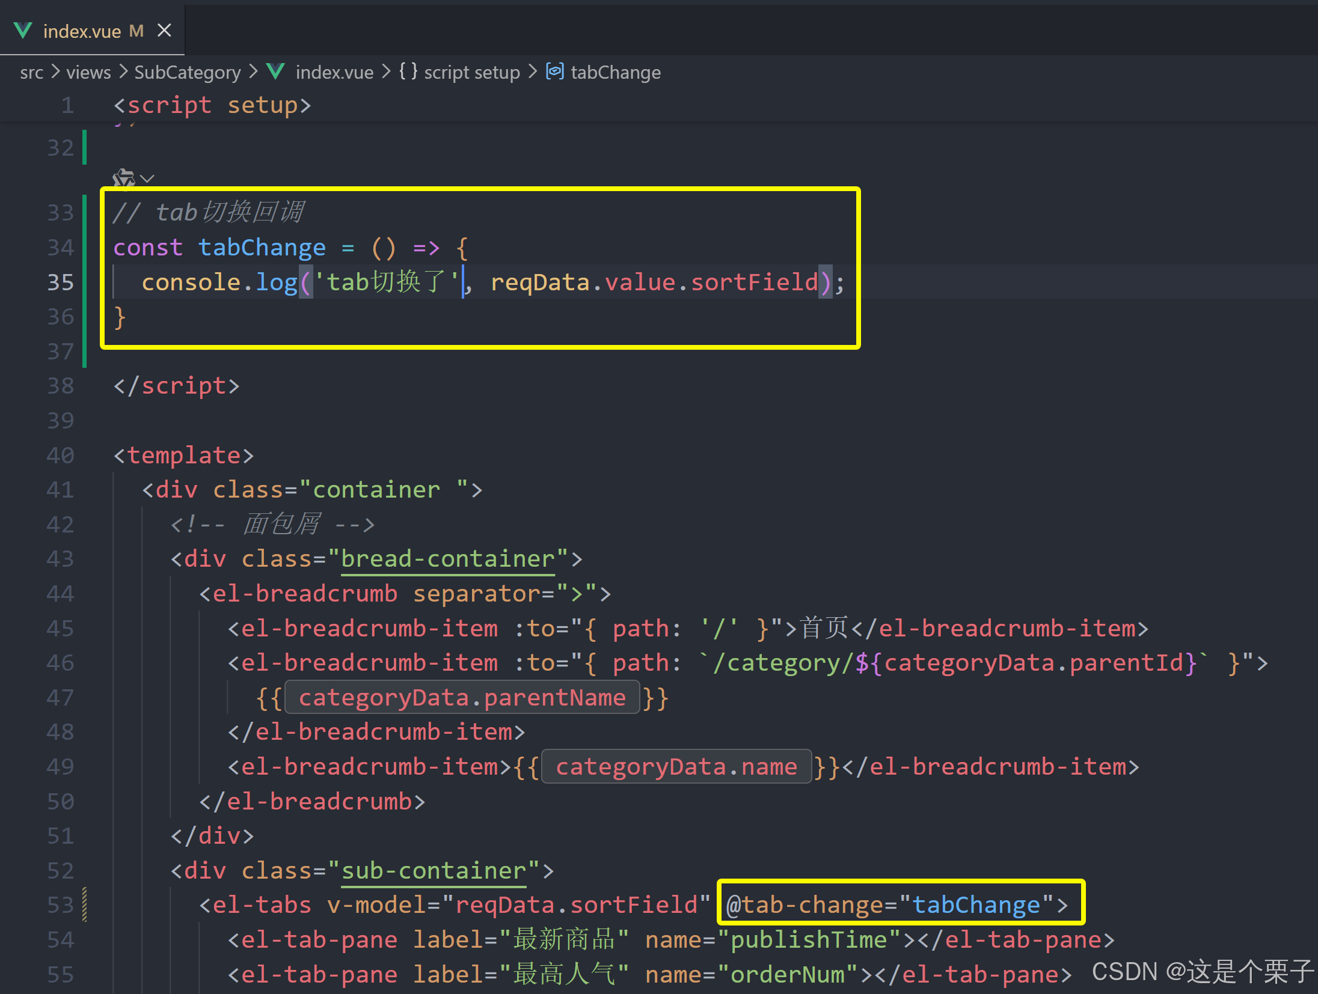This screenshot has width=1318, height=994.
Task: Select the index.vue tab
Action: (x=82, y=31)
